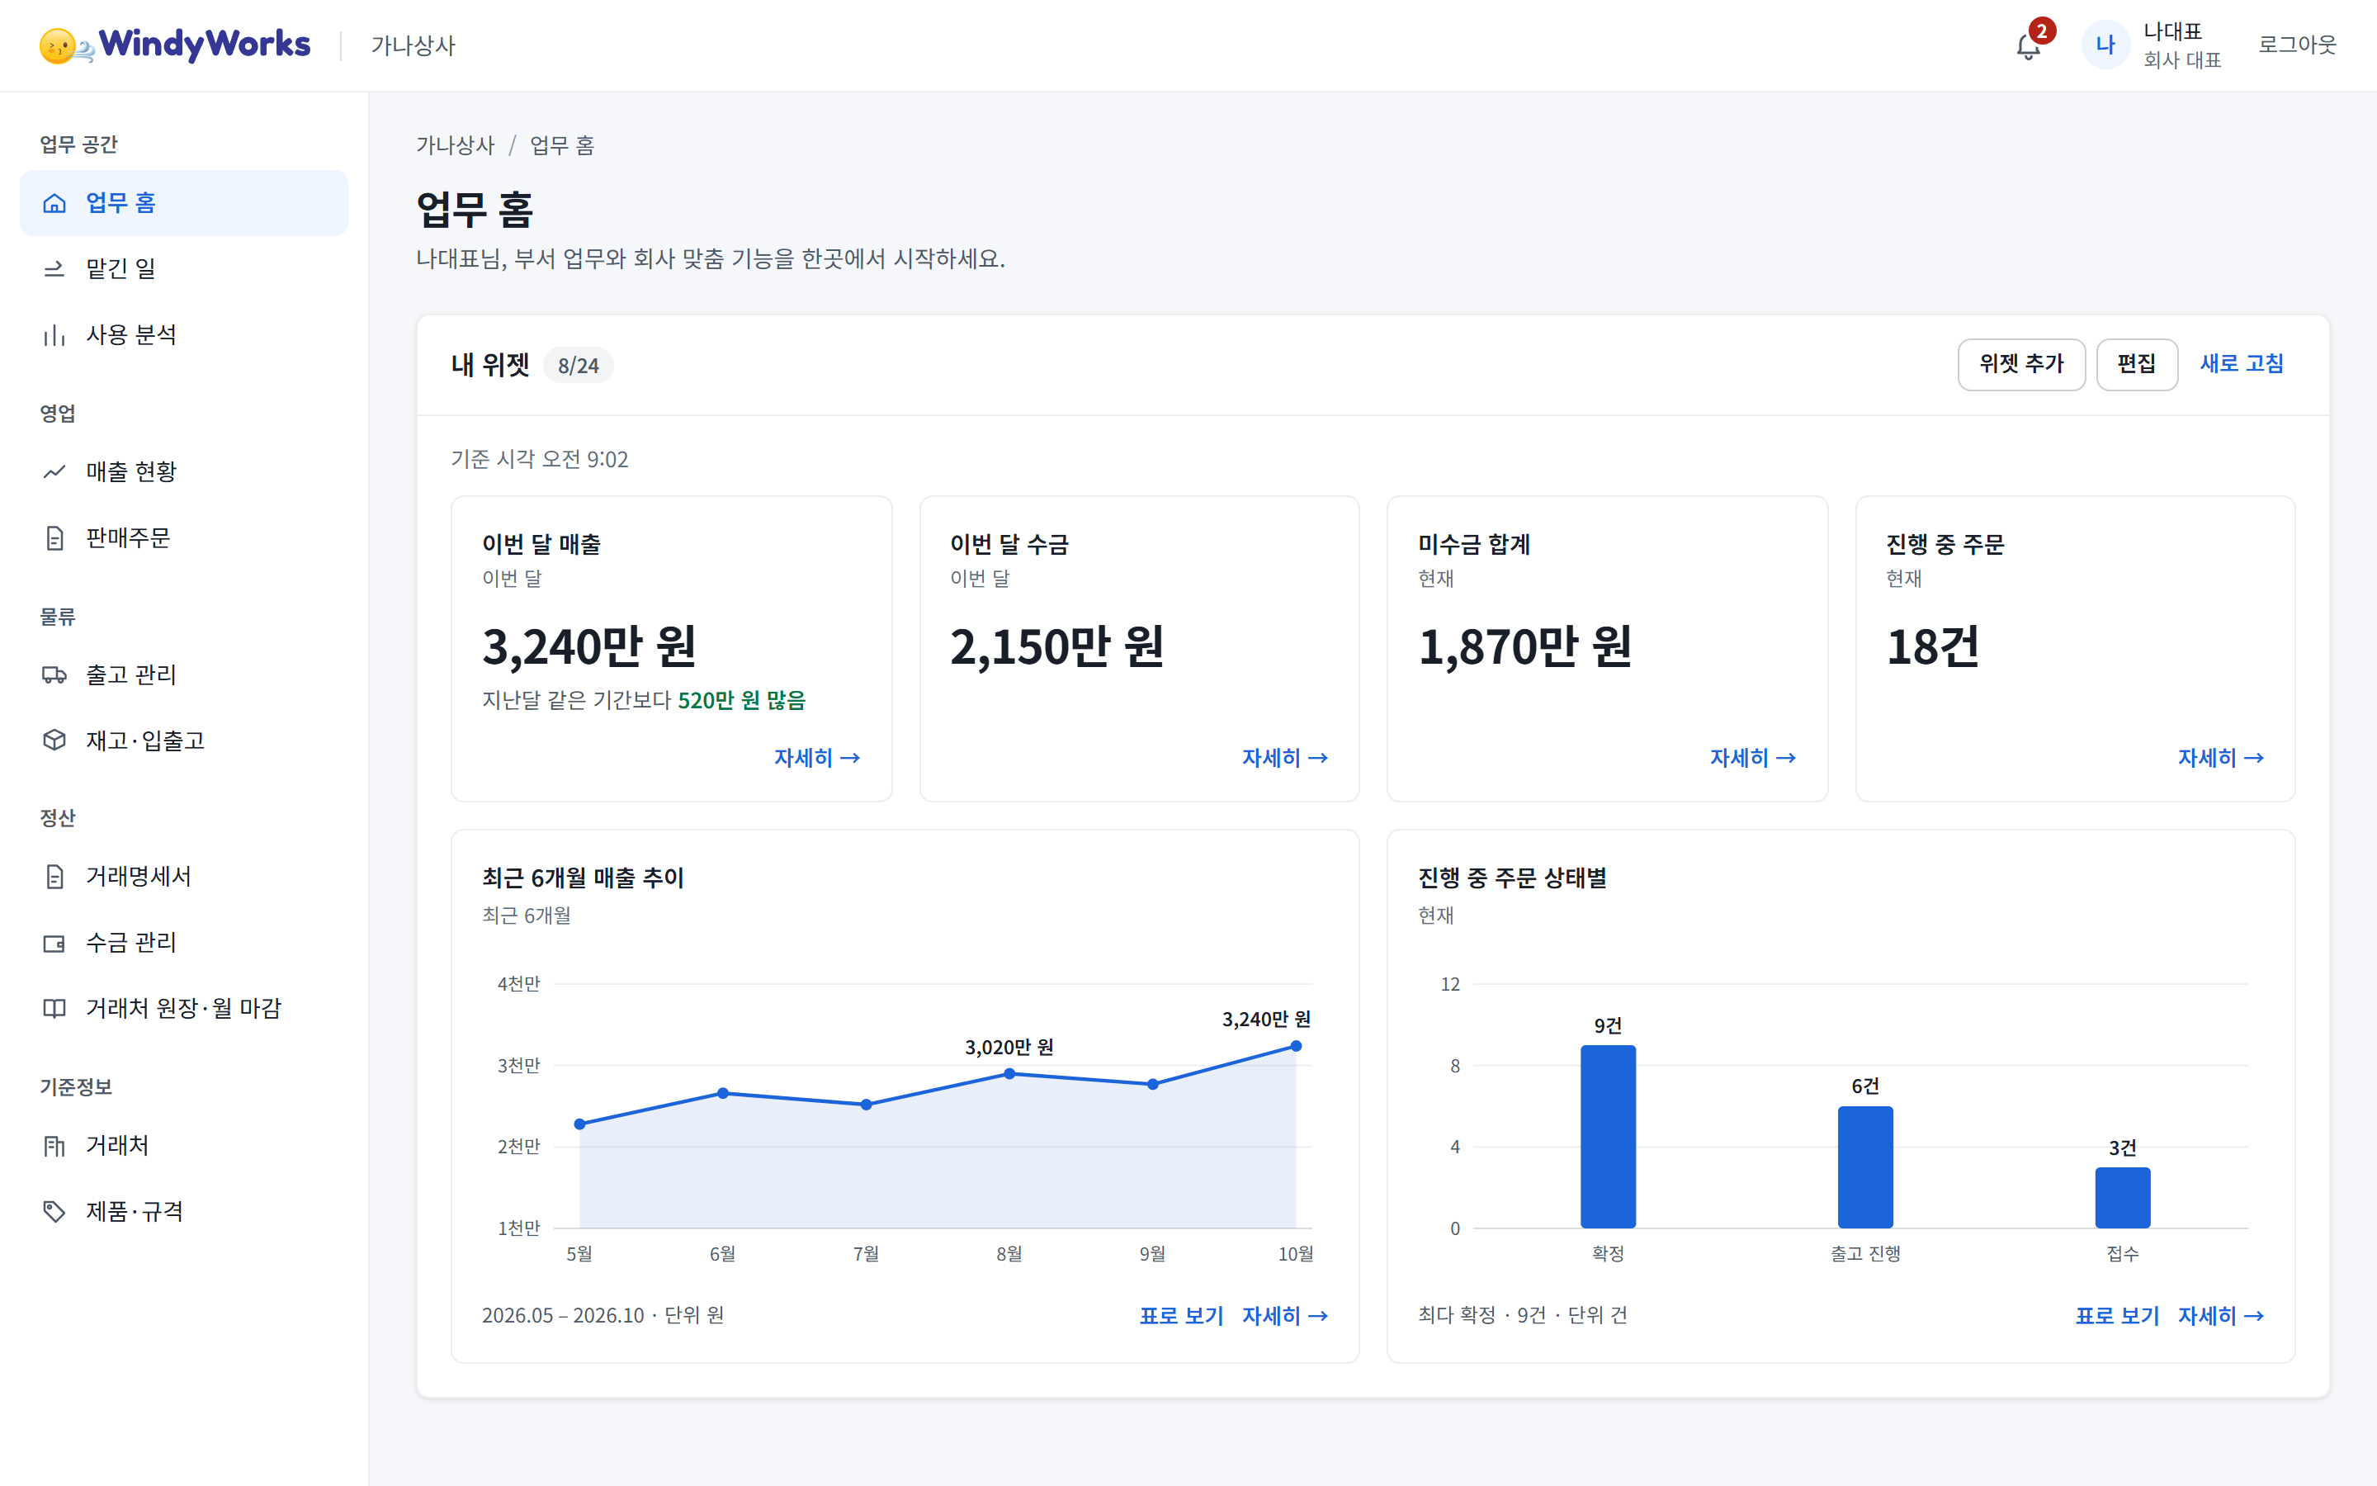Click the 거래명세서 file icon
Viewport: 2377px width, 1486px height.
click(x=54, y=876)
